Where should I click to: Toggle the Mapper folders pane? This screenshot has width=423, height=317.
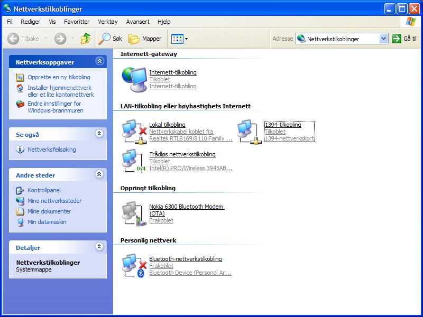click(145, 39)
